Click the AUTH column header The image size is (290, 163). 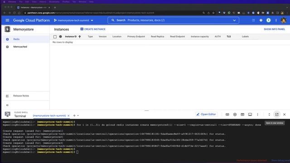tap(217, 37)
